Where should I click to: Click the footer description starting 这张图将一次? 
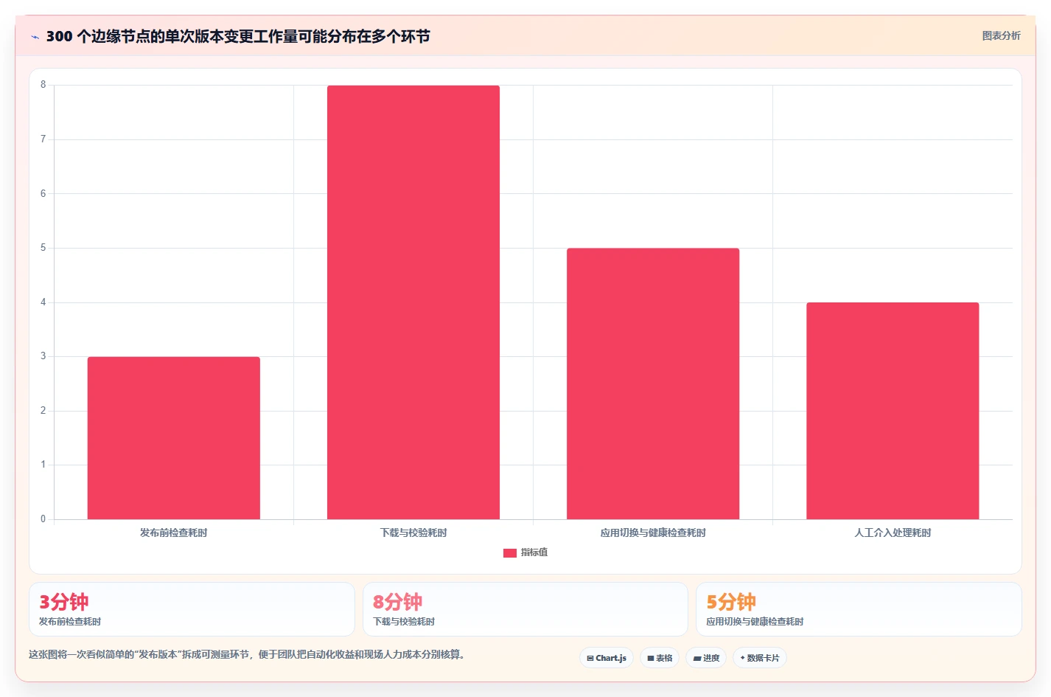(x=246, y=654)
